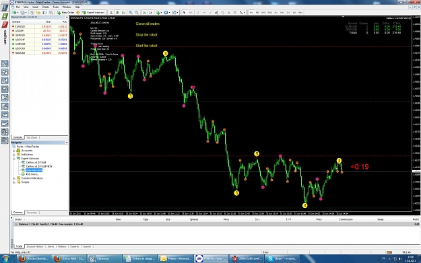The height and width of the screenshot is (263, 421).
Task: Switch chart to M1 timeframe
Action: (251, 12)
